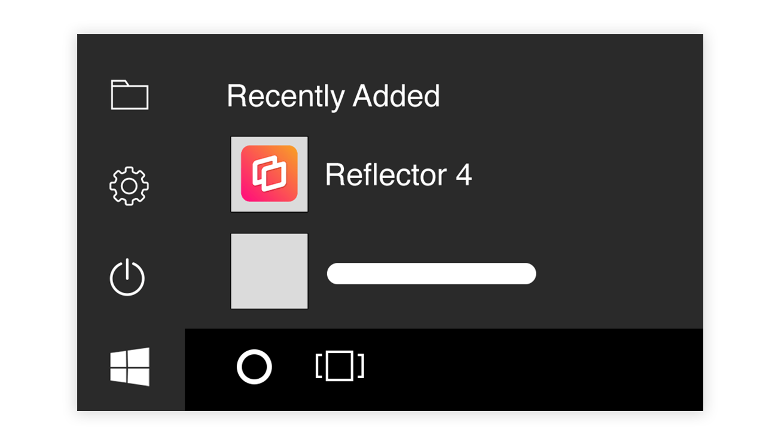Launch Reflector 4 via its pink icon
The height and width of the screenshot is (448, 781).
(x=269, y=174)
